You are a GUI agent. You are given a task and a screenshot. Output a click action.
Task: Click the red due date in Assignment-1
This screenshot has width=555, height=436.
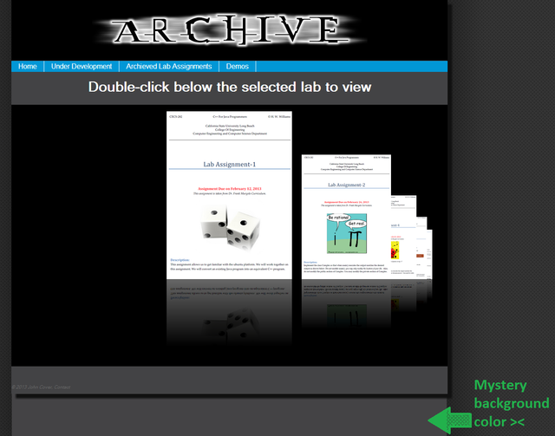230,188
